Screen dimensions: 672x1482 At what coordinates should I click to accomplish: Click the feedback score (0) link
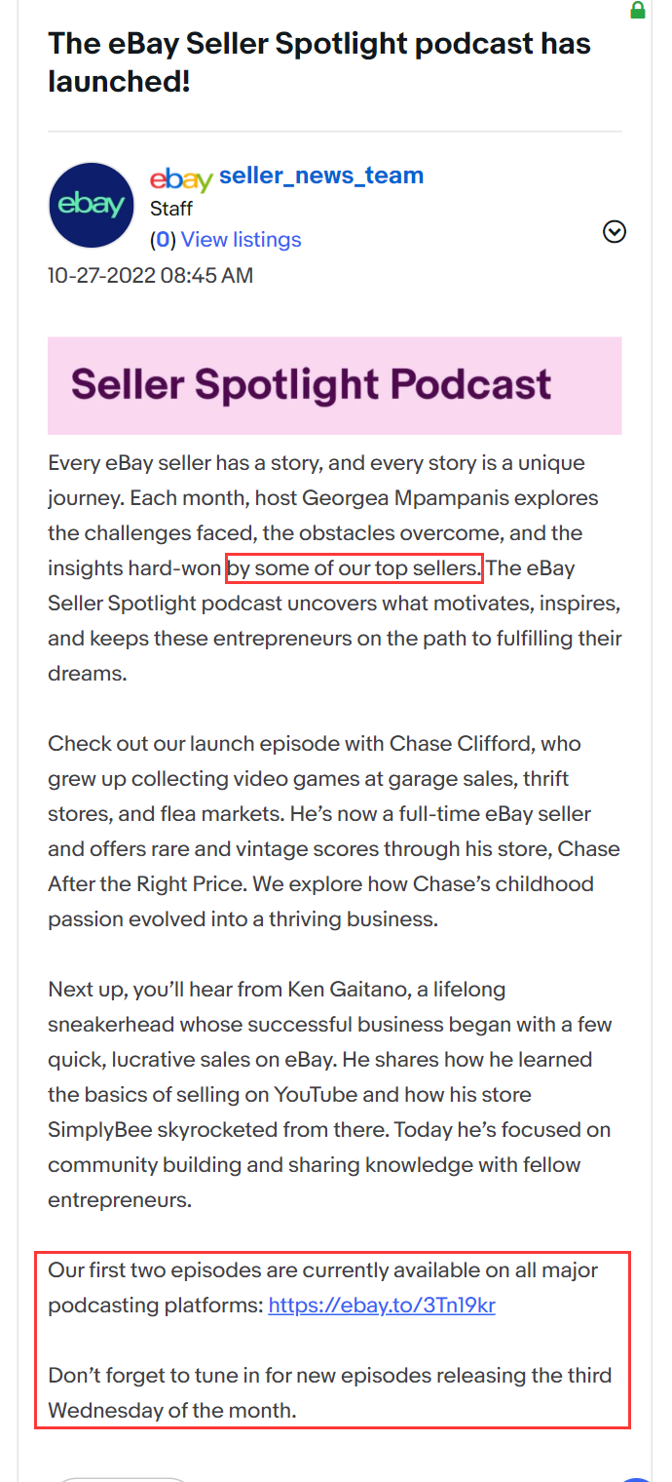click(163, 240)
